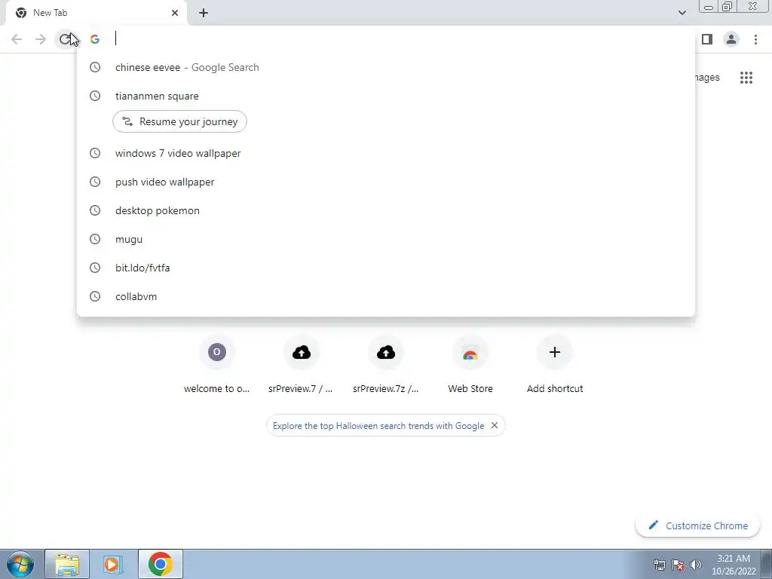Choose 'tiananmen square' suggestion

(x=386, y=96)
